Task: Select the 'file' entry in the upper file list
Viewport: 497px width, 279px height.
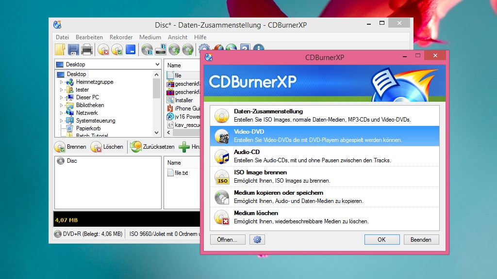Action: pyautogui.click(x=178, y=75)
